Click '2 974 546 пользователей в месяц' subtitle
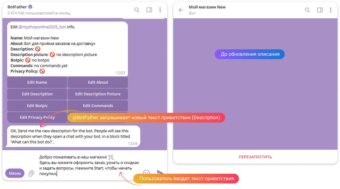The width and height of the screenshot is (340, 189). (x=39, y=13)
